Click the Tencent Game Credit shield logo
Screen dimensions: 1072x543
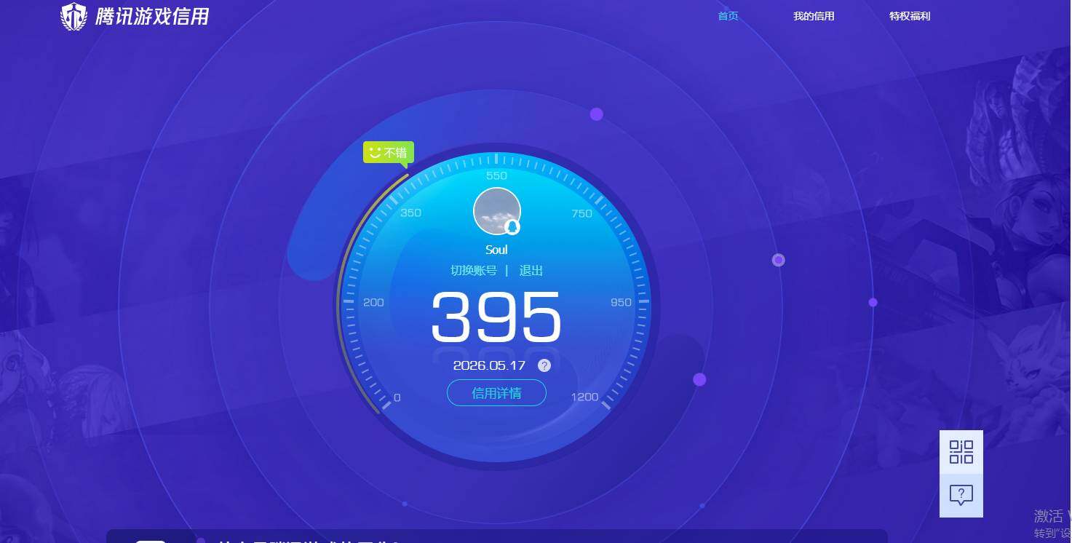(x=74, y=17)
